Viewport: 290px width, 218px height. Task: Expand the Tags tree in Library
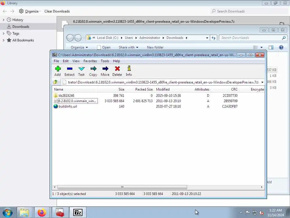[x=3, y=33]
